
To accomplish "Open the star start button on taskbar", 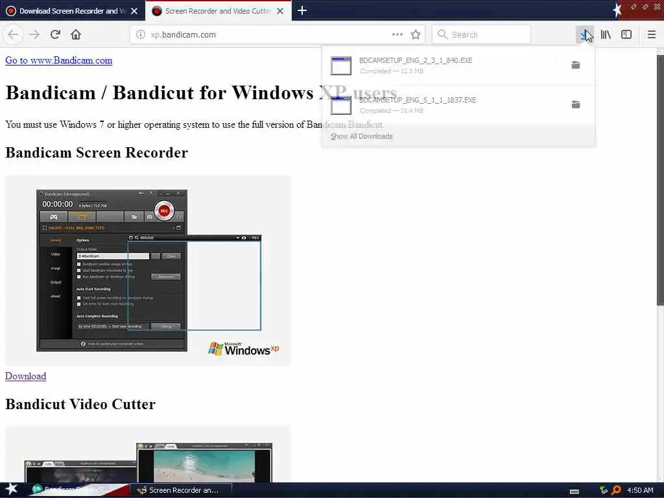I will (x=11, y=490).
